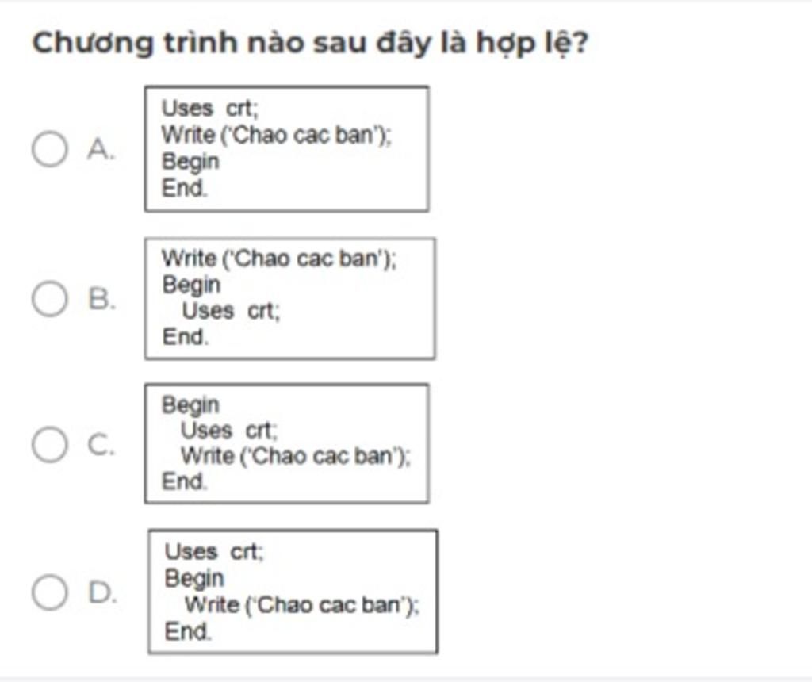Click the "Begin" line in option C's code
812x682 pixels.
[x=190, y=405]
